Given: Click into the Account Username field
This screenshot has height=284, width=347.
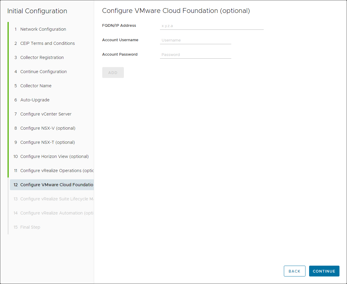Looking at the screenshot, I should pyautogui.click(x=195, y=40).
